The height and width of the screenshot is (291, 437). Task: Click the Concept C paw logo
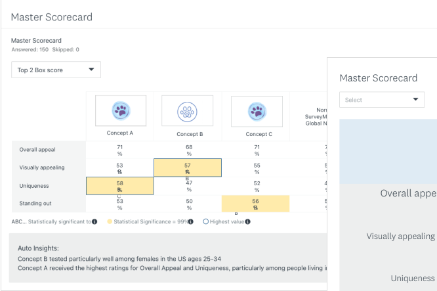tap(257, 111)
